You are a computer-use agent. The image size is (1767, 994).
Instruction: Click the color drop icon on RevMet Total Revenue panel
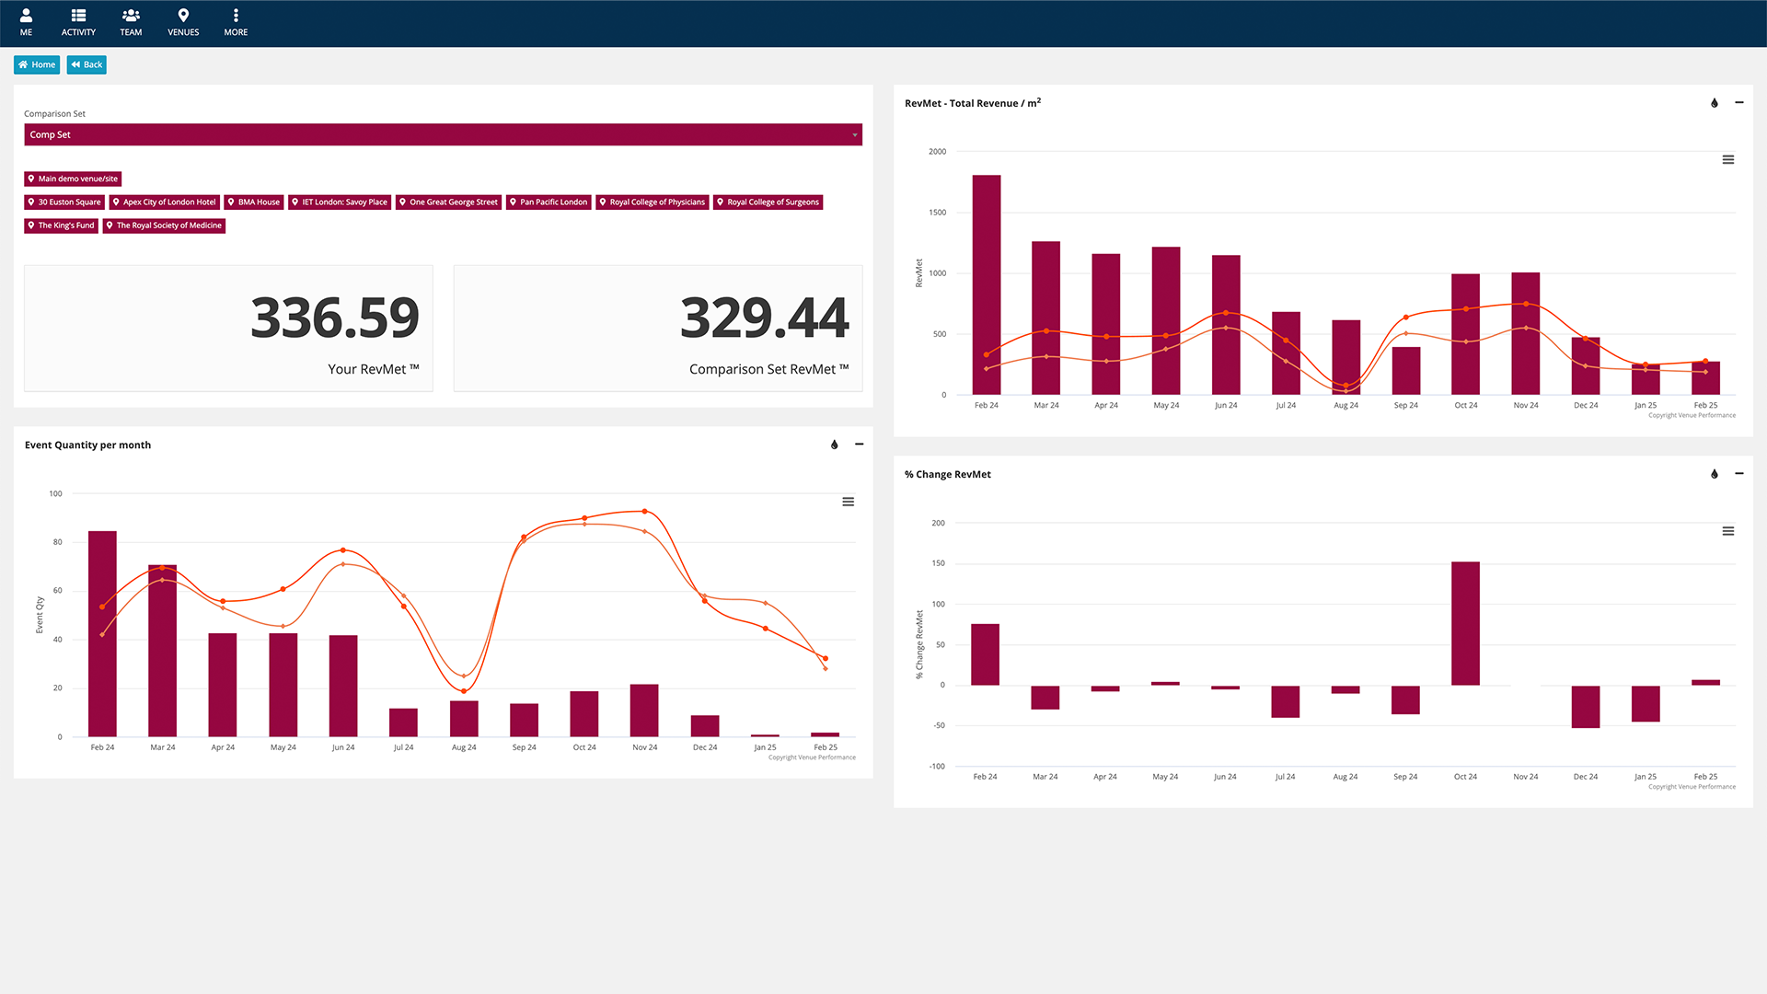(1715, 103)
